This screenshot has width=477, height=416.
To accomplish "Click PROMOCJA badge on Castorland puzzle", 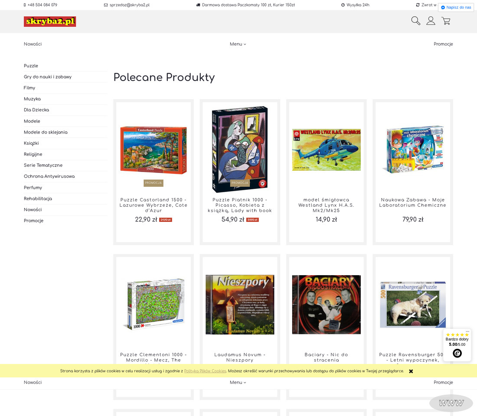I will coord(154,183).
